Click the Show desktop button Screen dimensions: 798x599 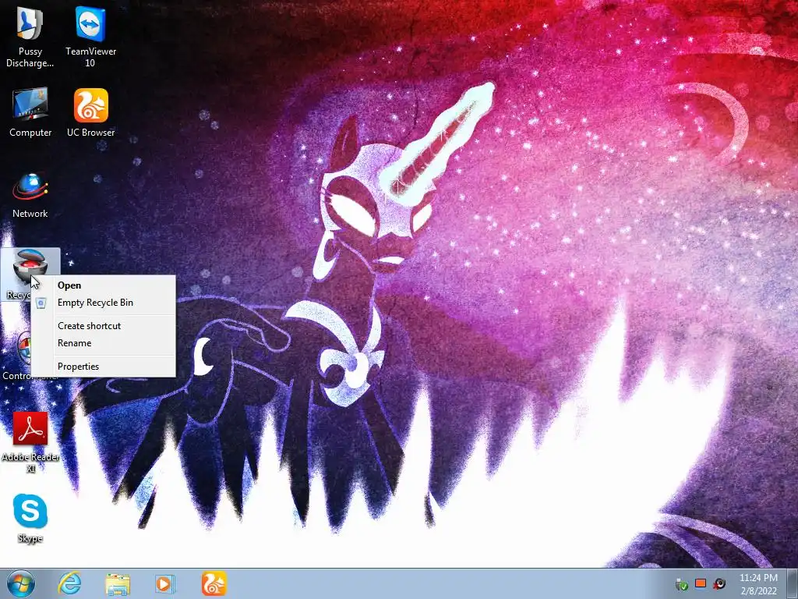point(793,584)
